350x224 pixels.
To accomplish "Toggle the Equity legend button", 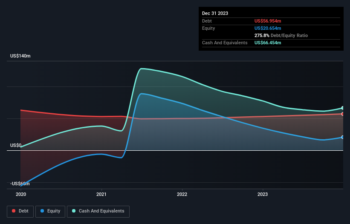I will [x=50, y=211].
